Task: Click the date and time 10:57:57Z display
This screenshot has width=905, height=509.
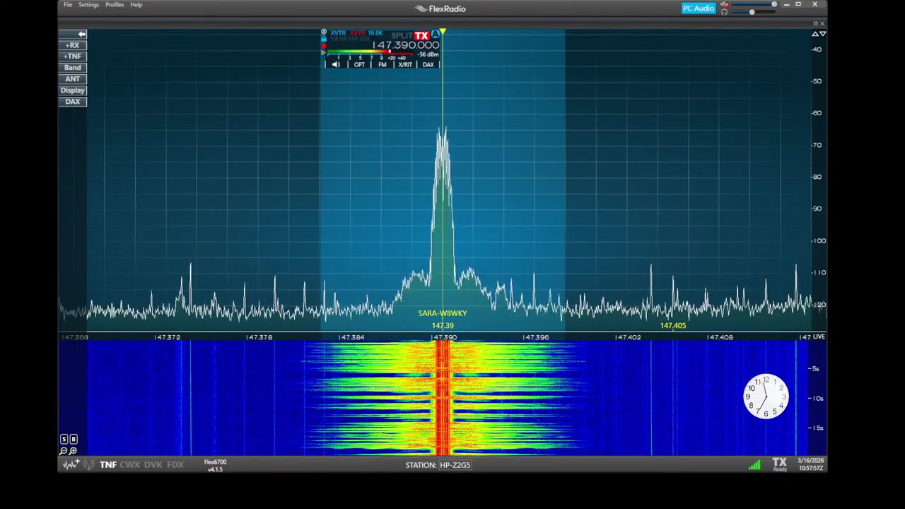Action: 810,464
